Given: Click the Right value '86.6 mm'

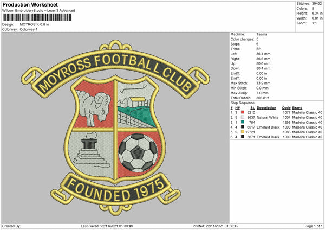Looking at the screenshot, I should tap(263, 59).
